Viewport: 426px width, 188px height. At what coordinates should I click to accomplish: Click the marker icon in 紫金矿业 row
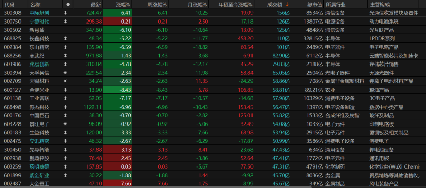coord(65,175)
